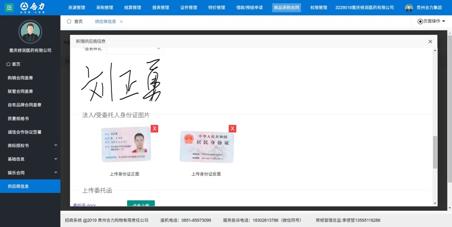Click the 贵州合力集团 user avatar icon
This screenshot has width=452, height=227.
[x=409, y=8]
